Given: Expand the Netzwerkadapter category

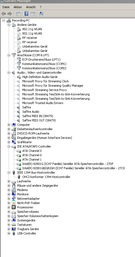Looking at the screenshot, I should coord(9,199).
